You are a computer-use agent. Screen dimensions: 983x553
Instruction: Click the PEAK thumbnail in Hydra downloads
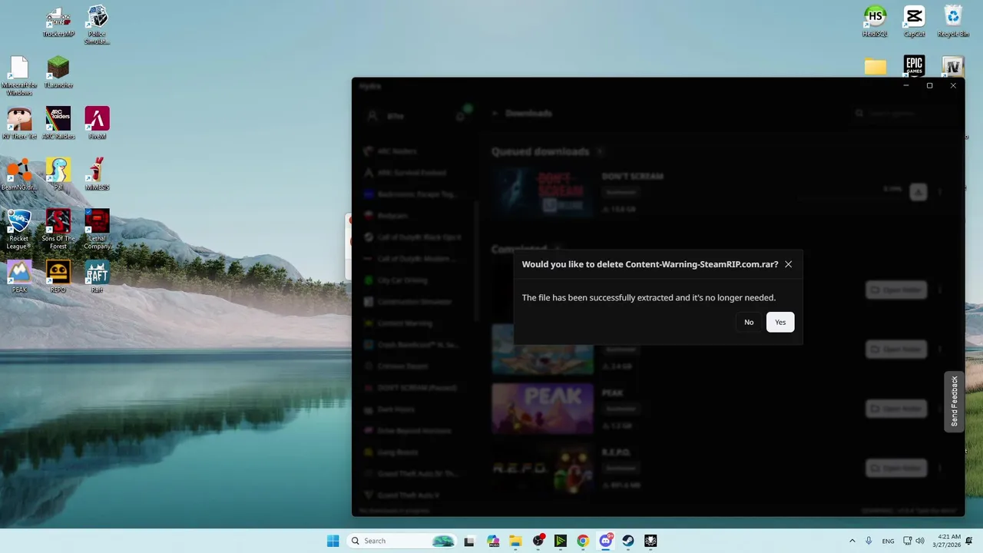542,409
